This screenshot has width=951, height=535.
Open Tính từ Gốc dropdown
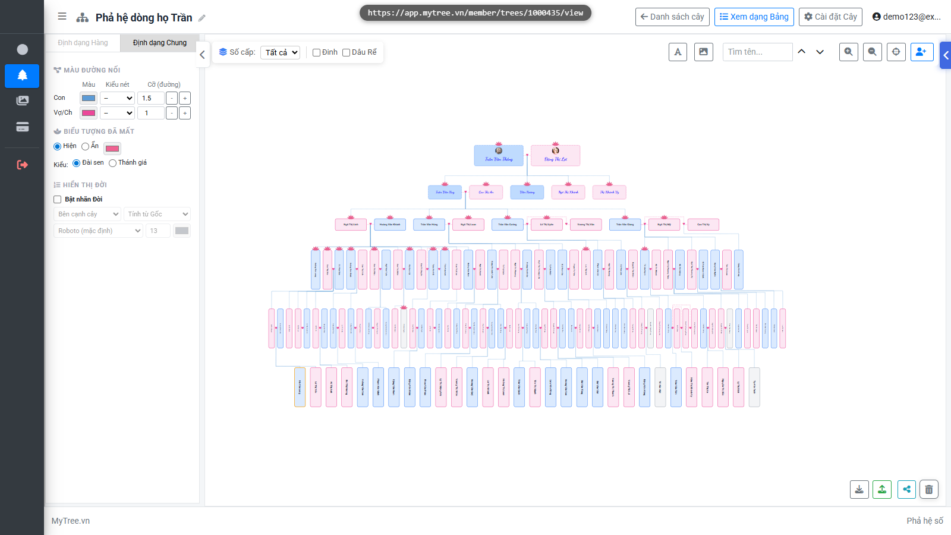pos(158,214)
